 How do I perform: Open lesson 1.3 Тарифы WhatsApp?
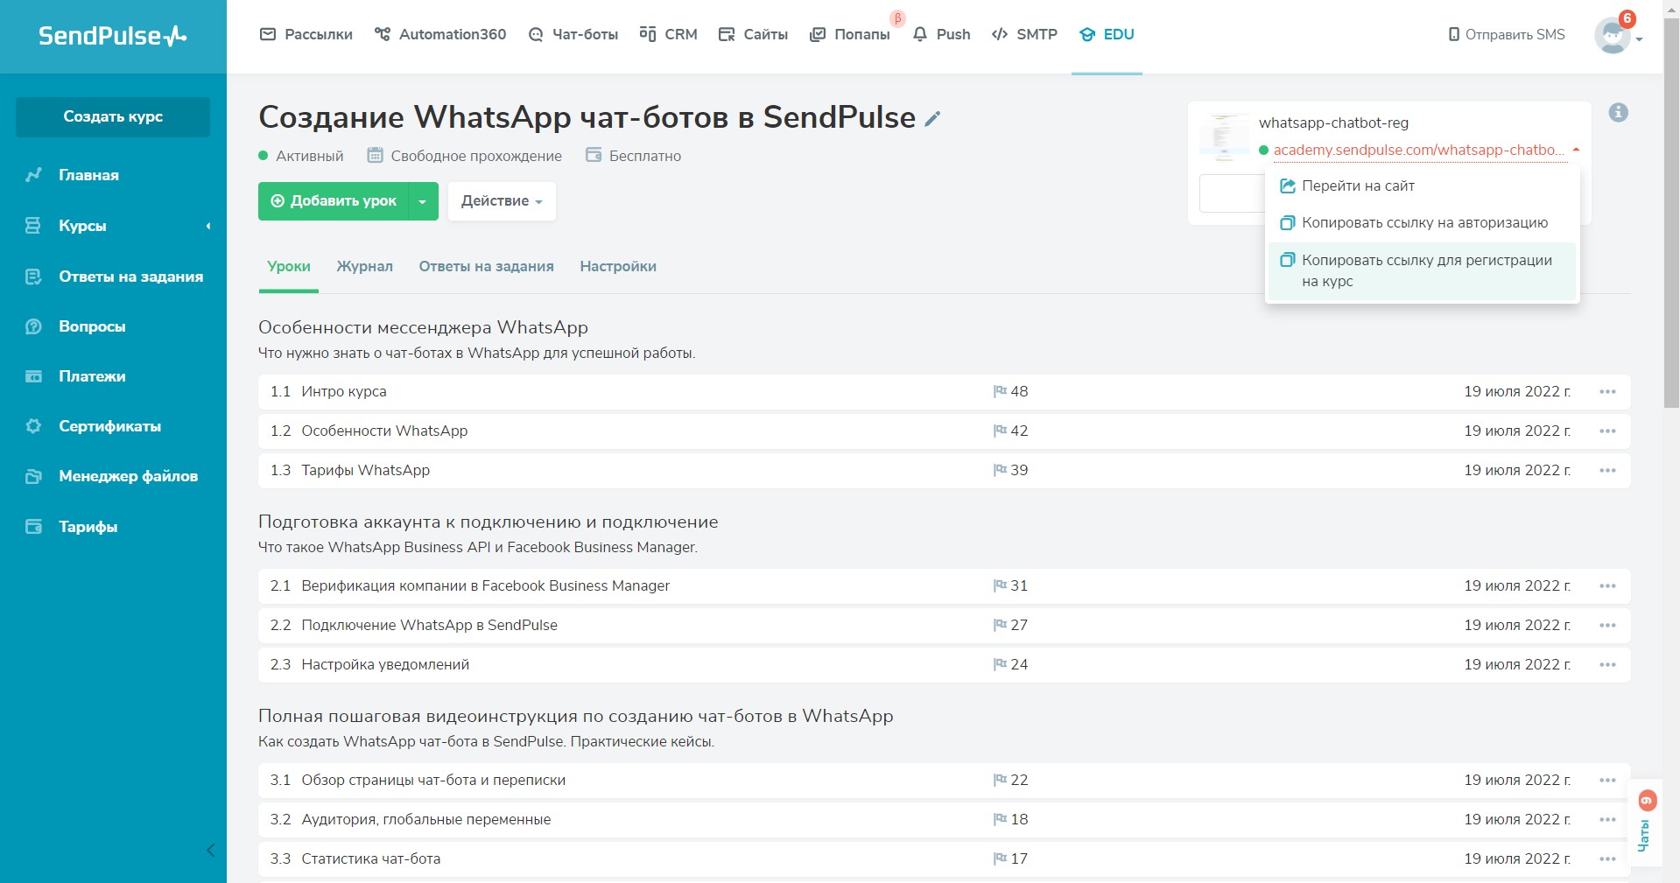pos(944,470)
